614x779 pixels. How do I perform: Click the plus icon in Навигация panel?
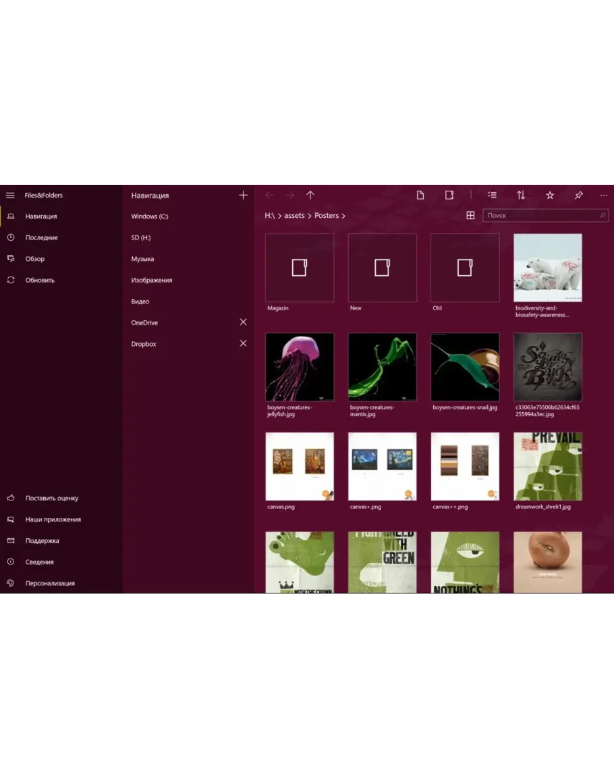[244, 196]
